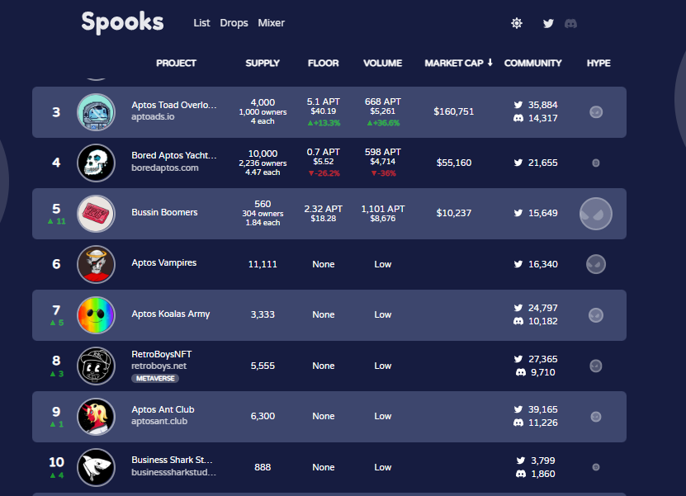Click the Discord icon in the RetroBoysNFT row
The width and height of the screenshot is (686, 496).
click(519, 372)
